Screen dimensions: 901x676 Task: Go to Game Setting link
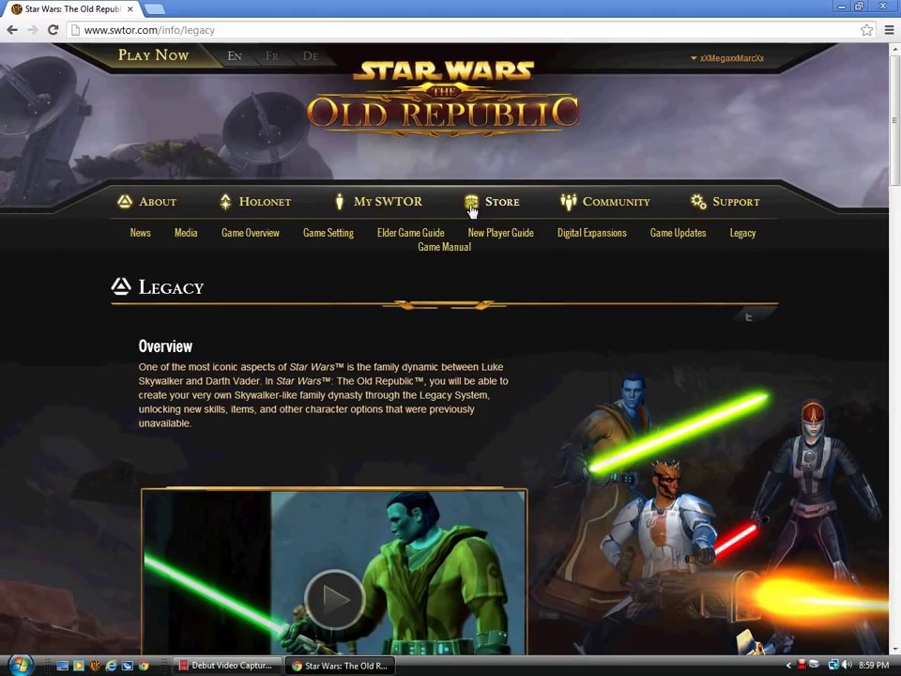click(328, 233)
